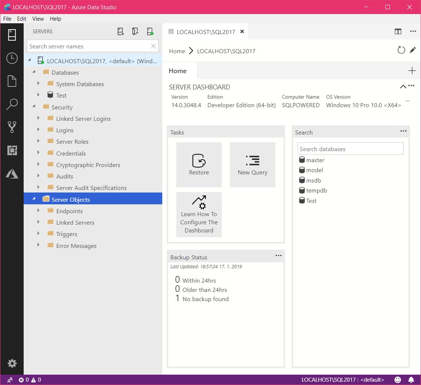Expand the Test database node

[x=38, y=95]
